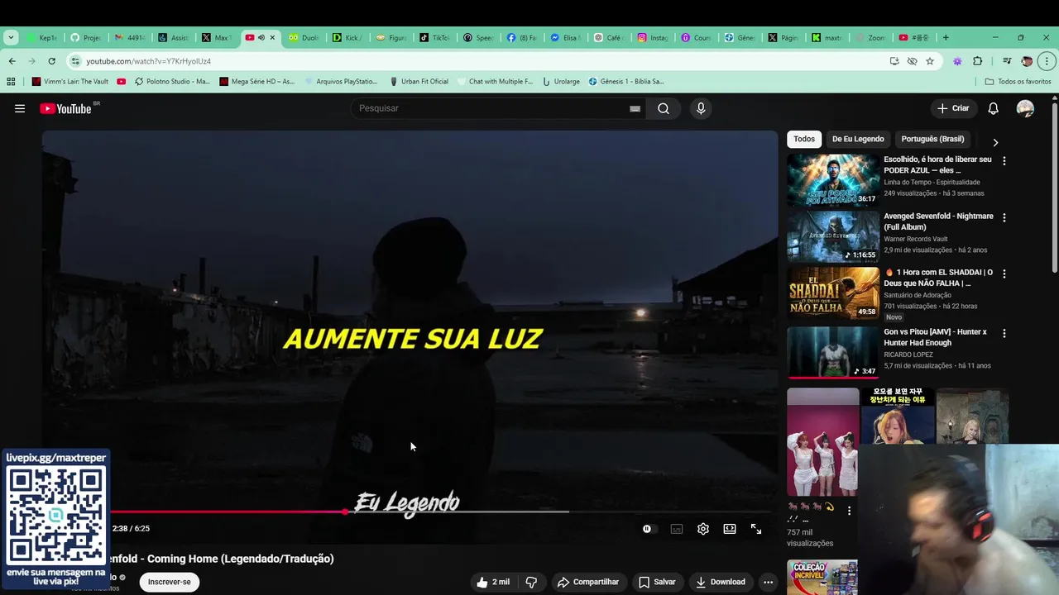Screen dimensions: 1059x595
Task: Open the Chrome profile avatar
Action: [x=1027, y=61]
